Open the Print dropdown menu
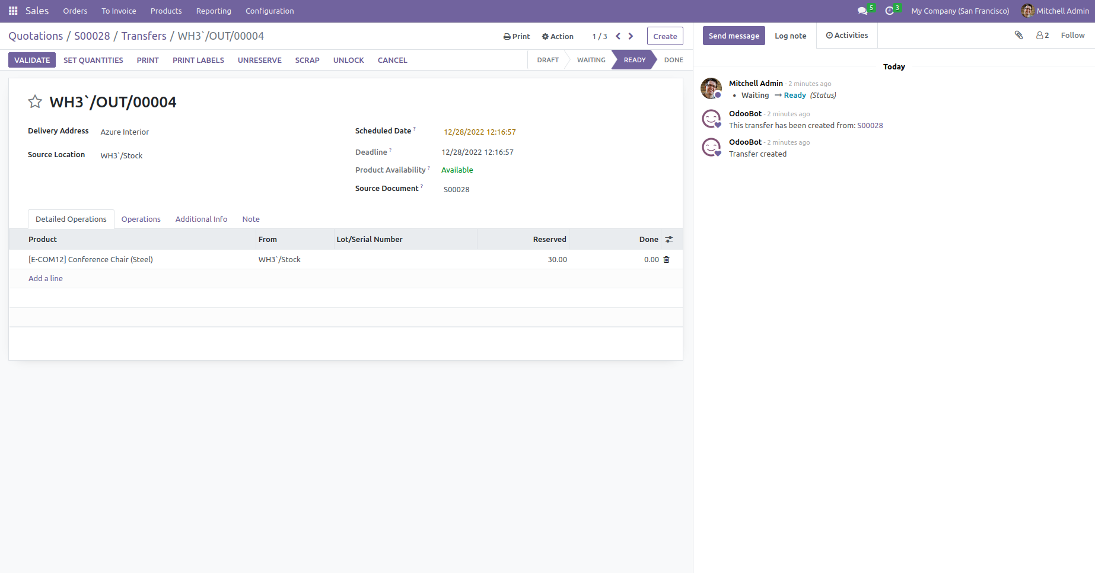Screen dimensions: 1095x573 517,36
